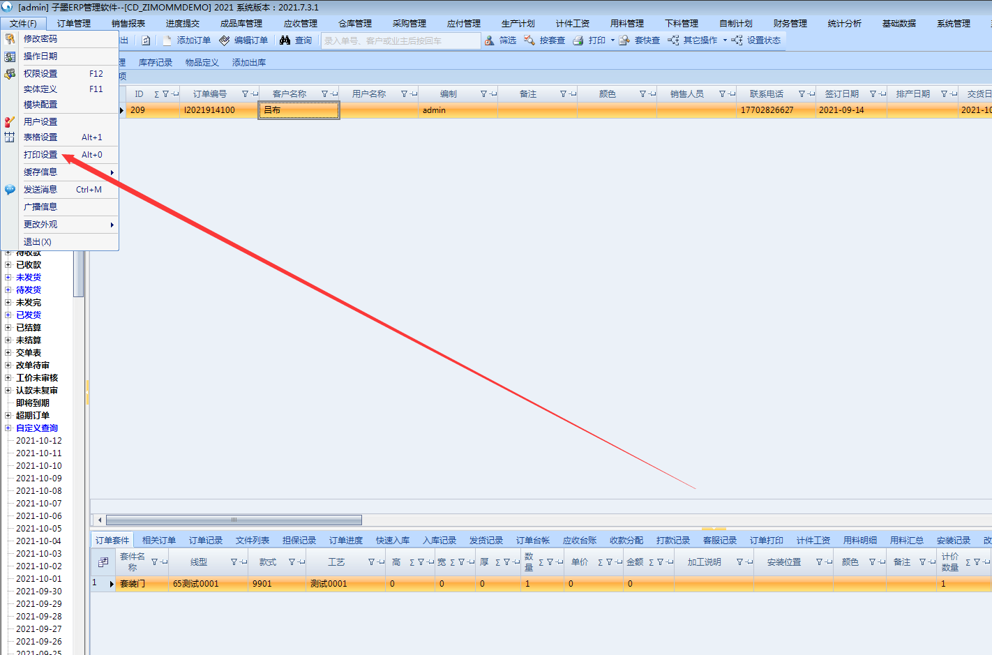Click the 打印 printer icon
Screen dimensions: 992x655
click(578, 40)
